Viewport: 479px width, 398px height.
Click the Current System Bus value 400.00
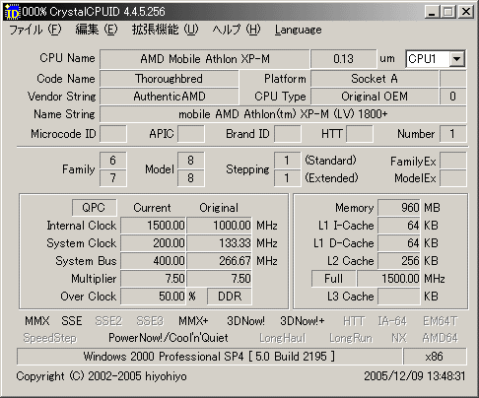click(x=153, y=261)
